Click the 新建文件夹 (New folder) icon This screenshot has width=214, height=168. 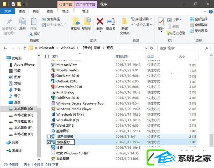(x=124, y=21)
